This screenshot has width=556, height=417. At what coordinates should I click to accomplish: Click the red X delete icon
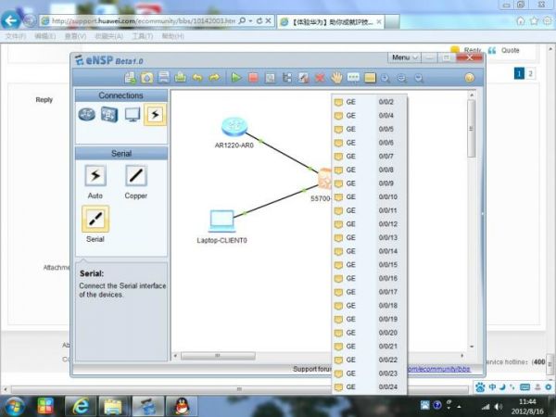click(x=320, y=78)
